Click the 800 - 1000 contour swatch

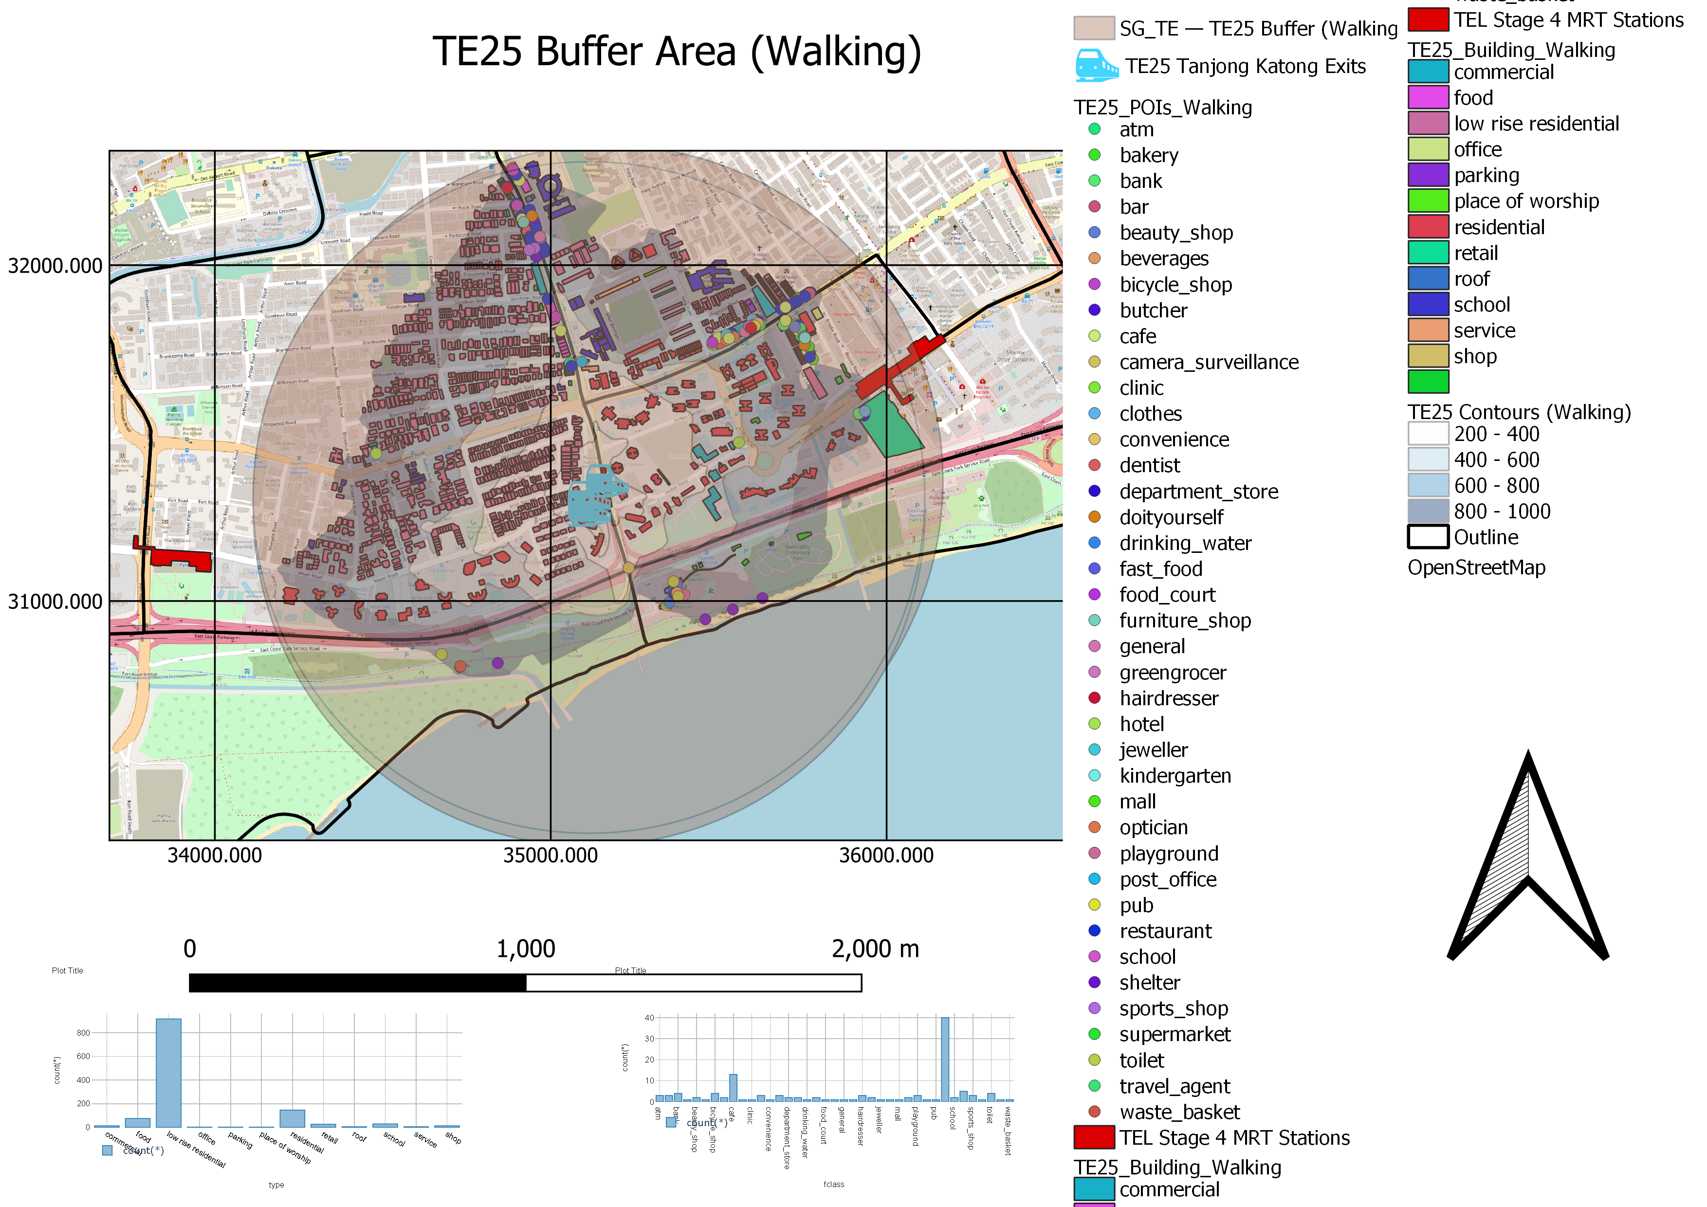click(1428, 512)
